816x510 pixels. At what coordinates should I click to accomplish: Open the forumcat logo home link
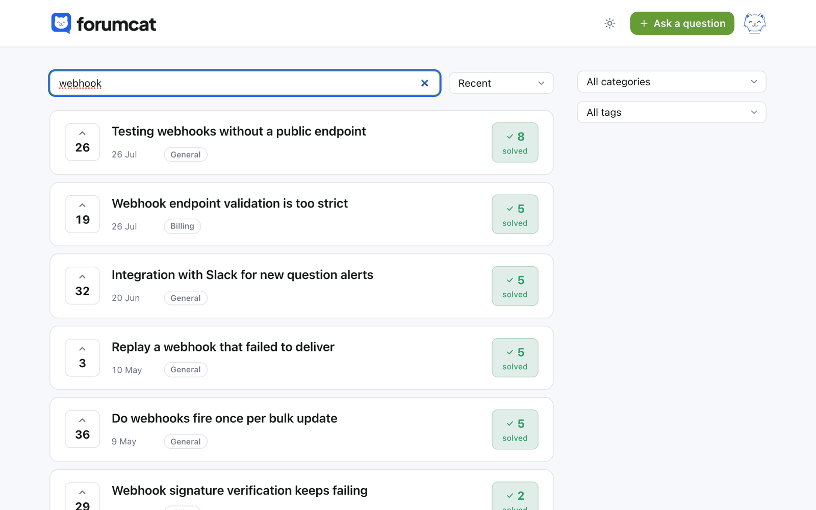[104, 23]
